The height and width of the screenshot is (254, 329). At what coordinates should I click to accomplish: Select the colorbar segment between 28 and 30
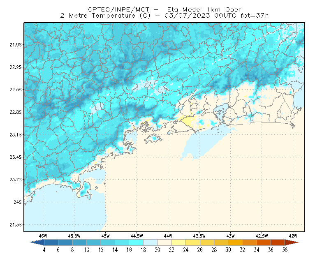221,242
